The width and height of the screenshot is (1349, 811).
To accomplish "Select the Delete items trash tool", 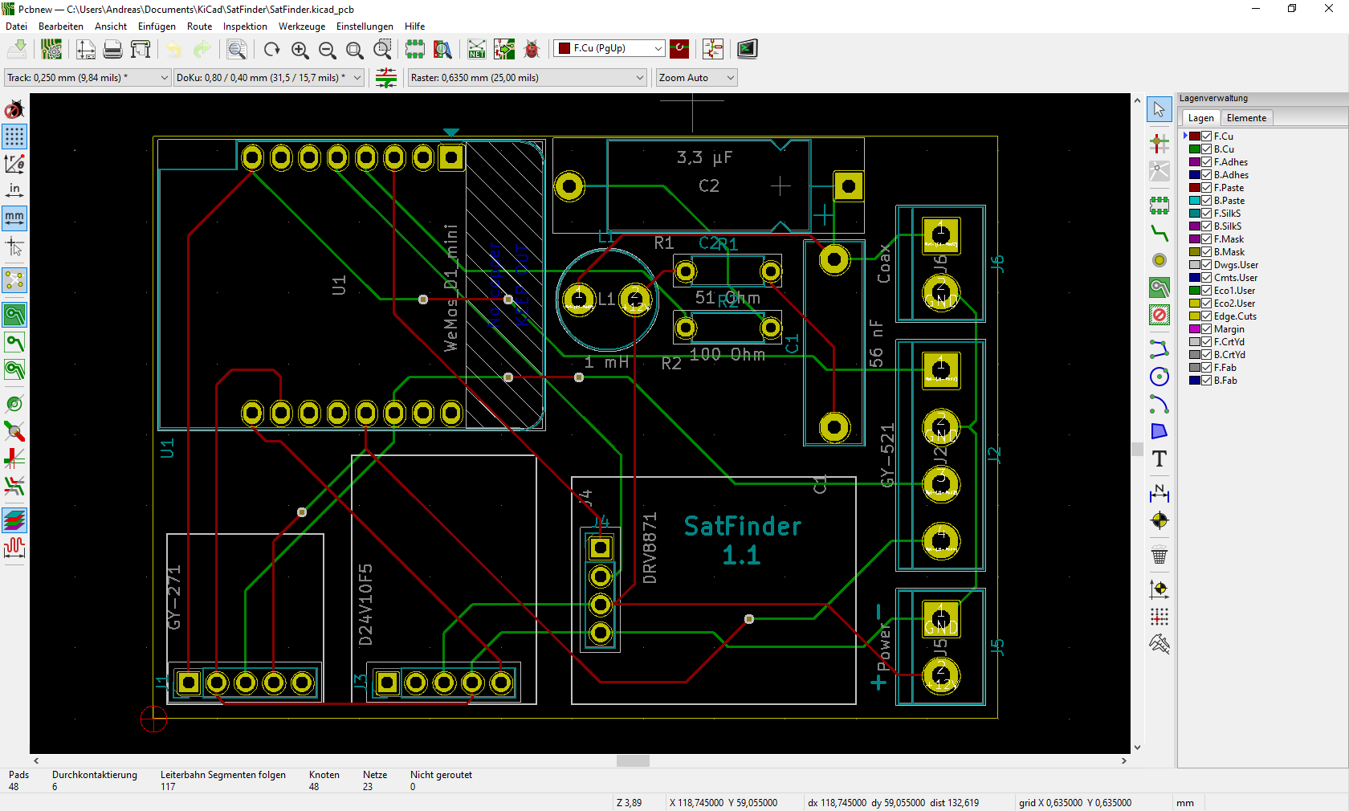I will (x=1159, y=555).
